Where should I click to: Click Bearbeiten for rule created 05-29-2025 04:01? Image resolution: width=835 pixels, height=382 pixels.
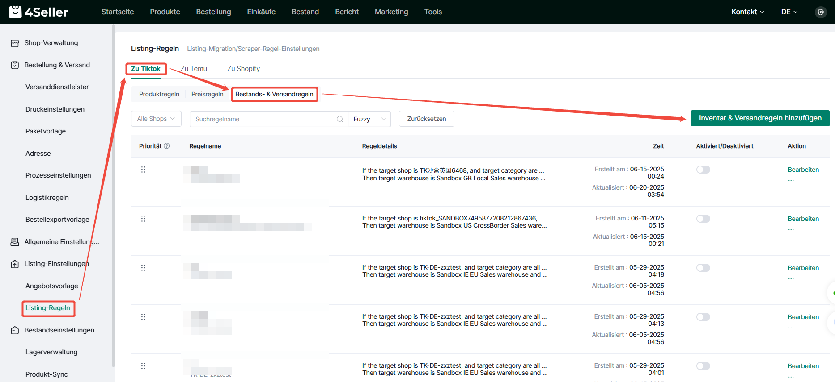coord(803,366)
